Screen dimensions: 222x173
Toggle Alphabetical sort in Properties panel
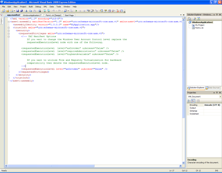pyautogui.click(x=193, y=101)
